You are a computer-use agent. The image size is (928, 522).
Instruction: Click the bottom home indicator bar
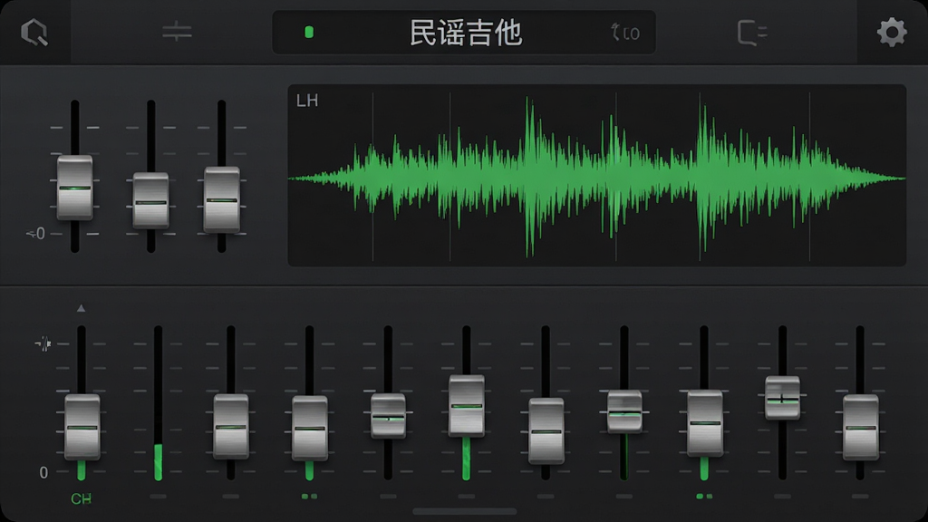pos(465,511)
